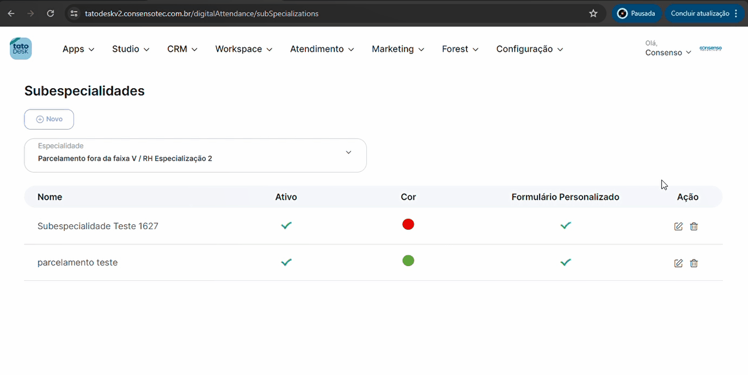Viewport: 748px width, 375px height.
Task: Open the Atendimento menu
Action: [322, 49]
